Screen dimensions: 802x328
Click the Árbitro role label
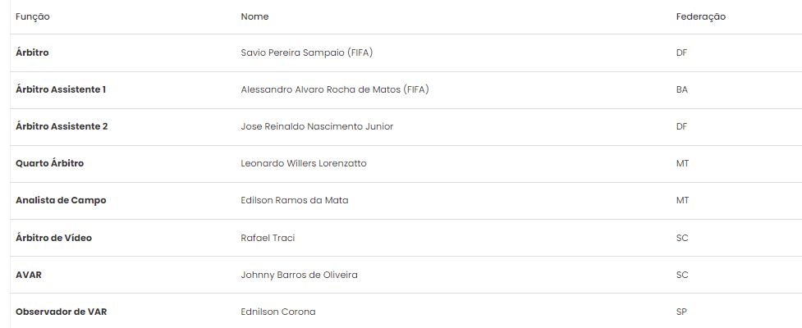(32, 52)
